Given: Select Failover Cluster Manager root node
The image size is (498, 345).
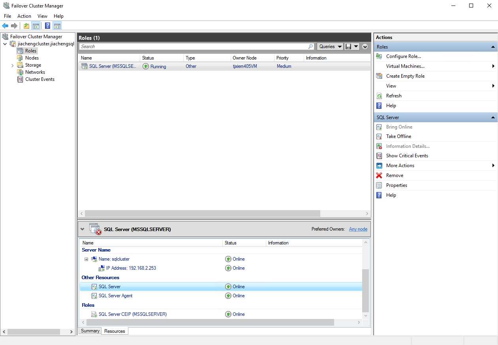Looking at the screenshot, I should coord(36,37).
